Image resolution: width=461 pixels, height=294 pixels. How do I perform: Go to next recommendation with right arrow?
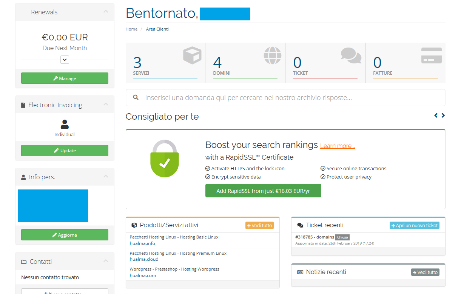pyautogui.click(x=443, y=115)
